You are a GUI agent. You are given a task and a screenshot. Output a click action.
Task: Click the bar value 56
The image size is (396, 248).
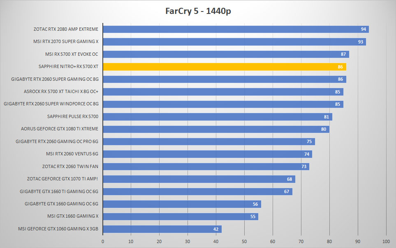pos(255,204)
